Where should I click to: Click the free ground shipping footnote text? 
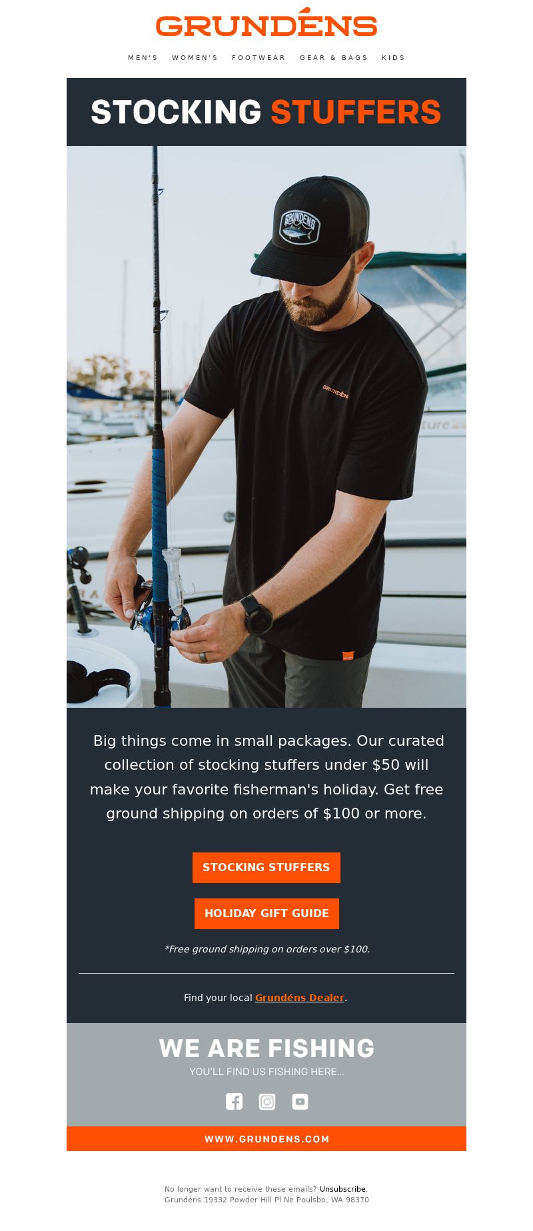point(266,949)
